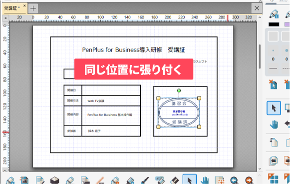
Task: Close the 受講証 tab
Action: [24, 5]
